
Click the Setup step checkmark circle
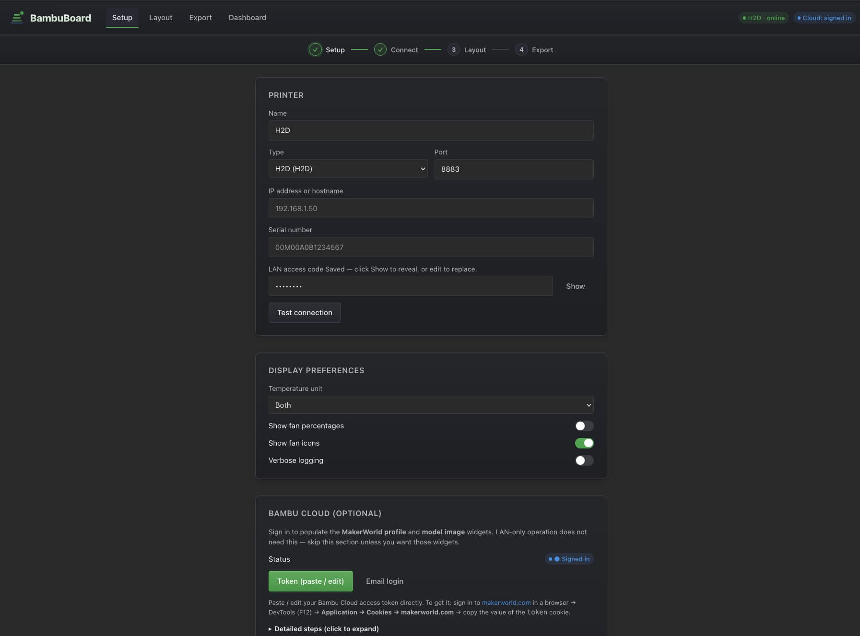(315, 50)
